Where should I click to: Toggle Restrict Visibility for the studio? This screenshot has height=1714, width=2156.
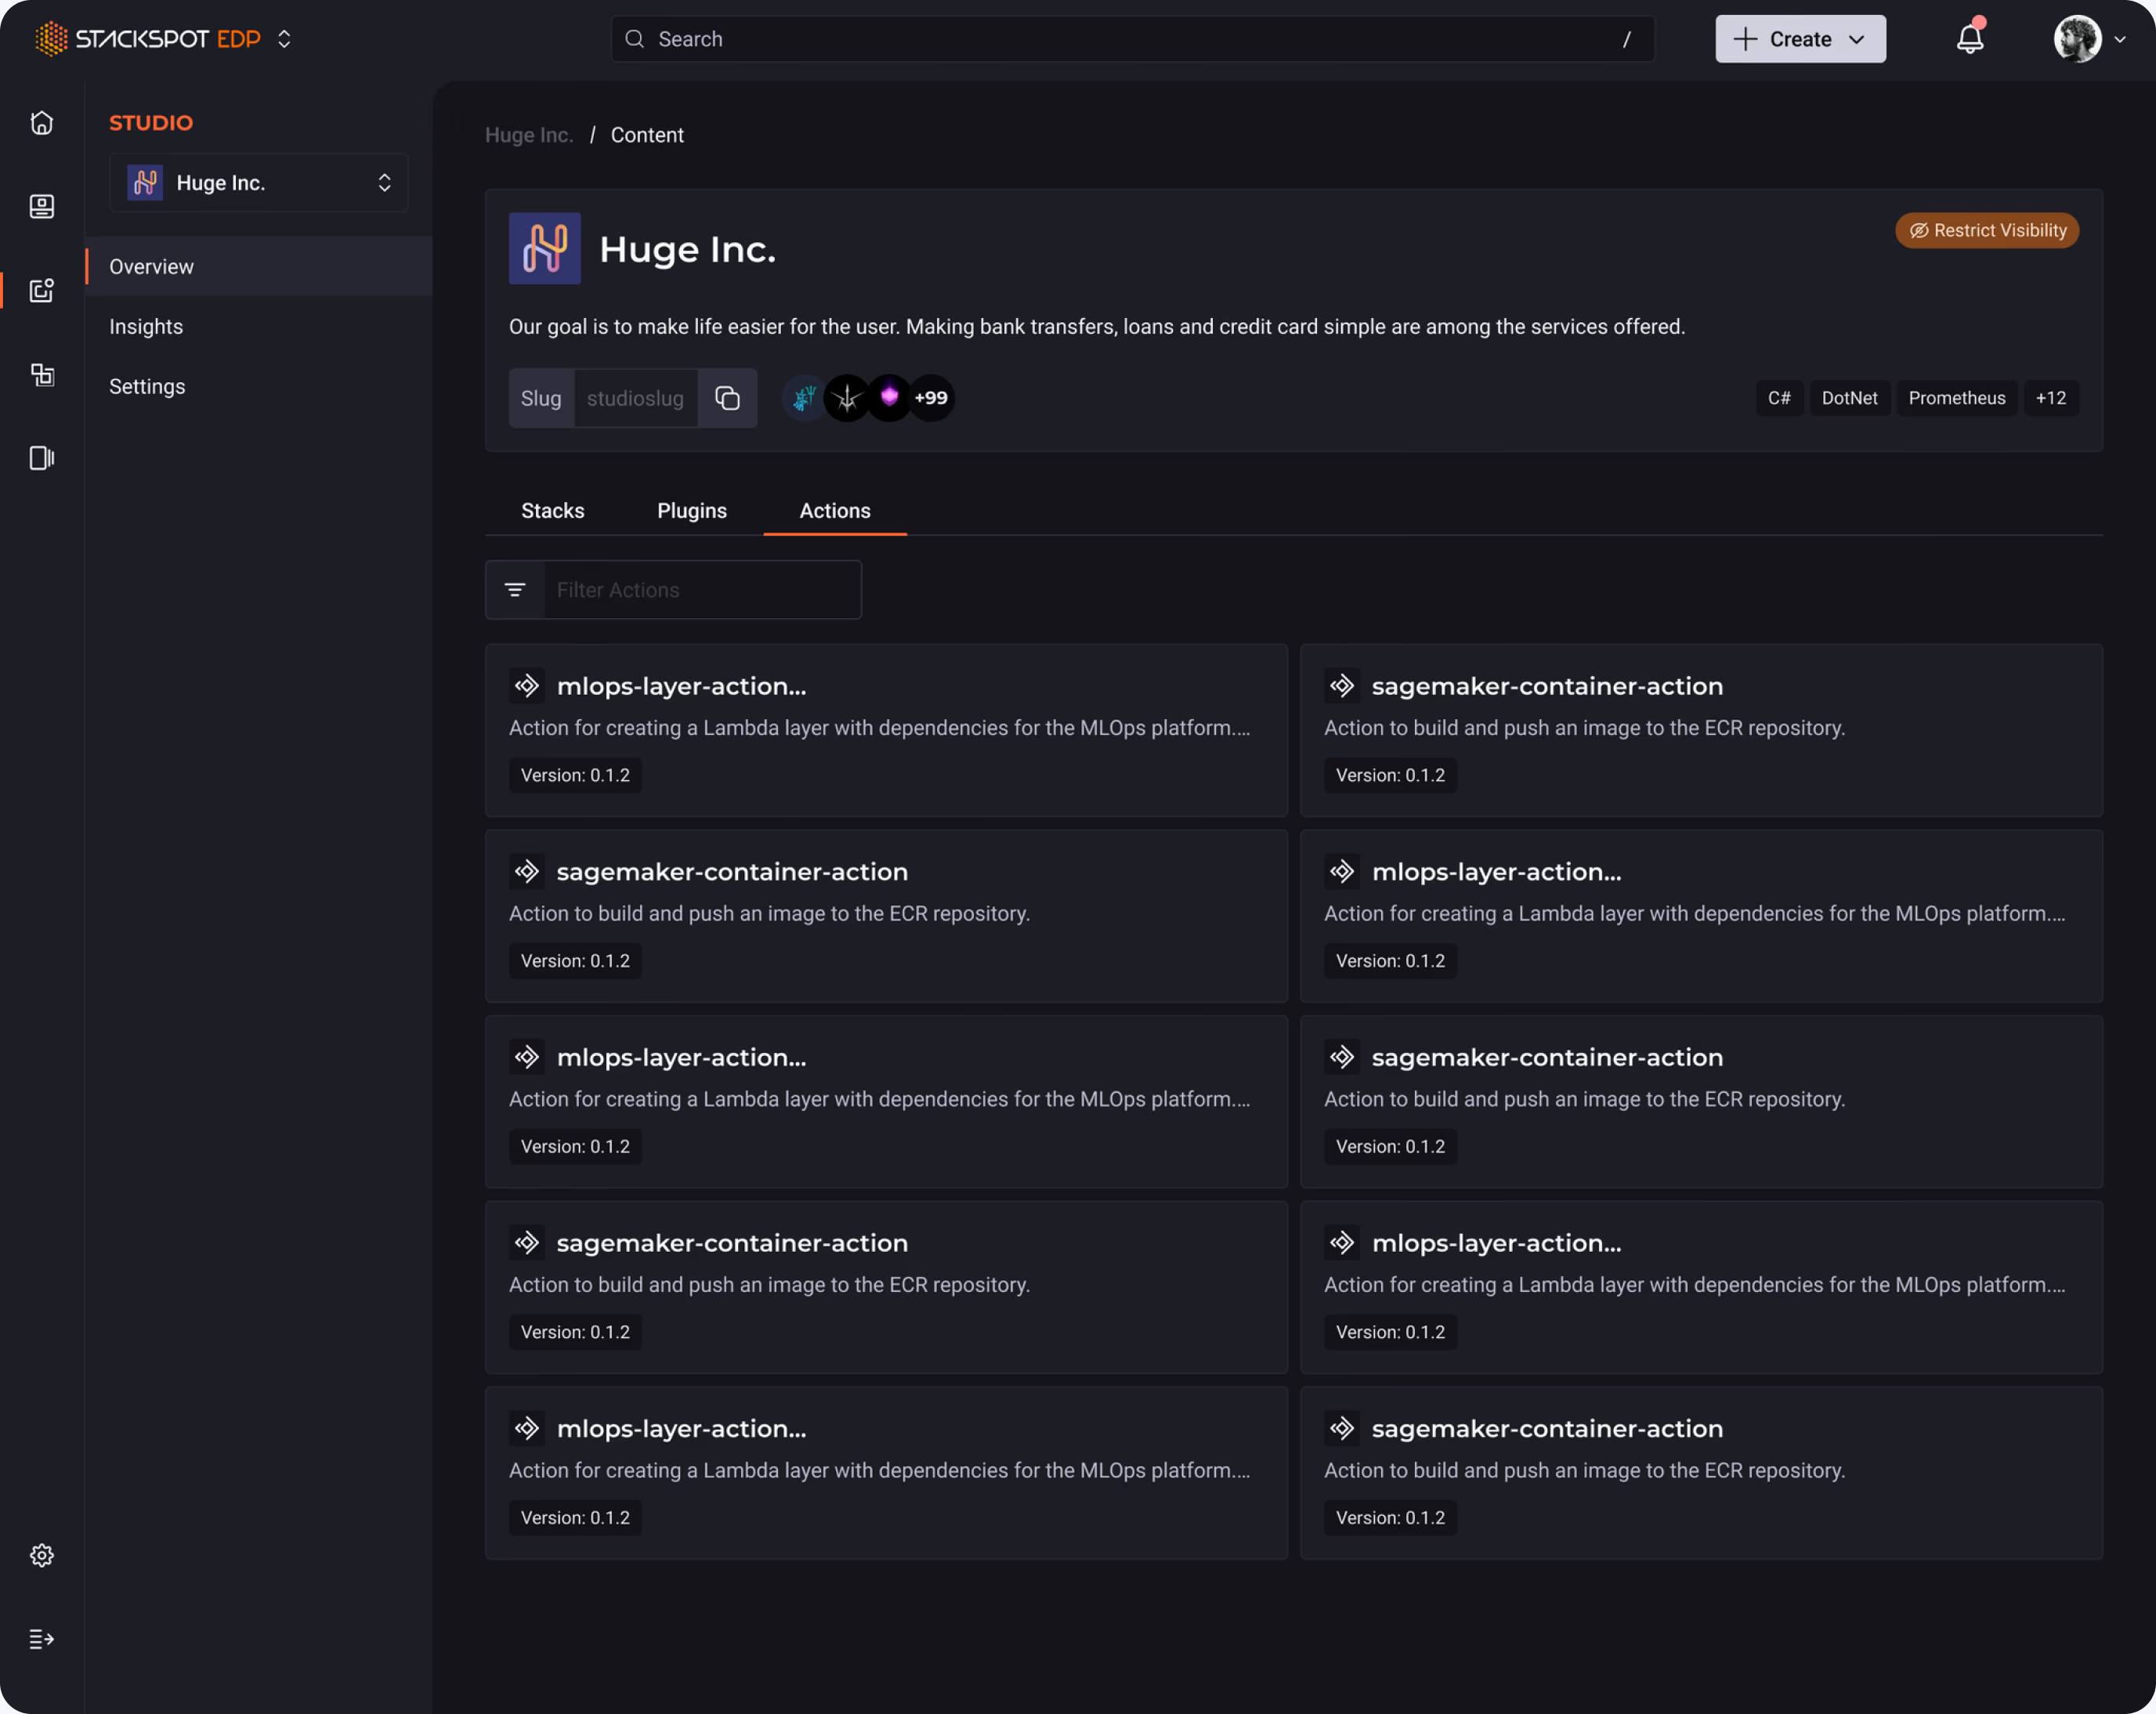[1987, 231]
